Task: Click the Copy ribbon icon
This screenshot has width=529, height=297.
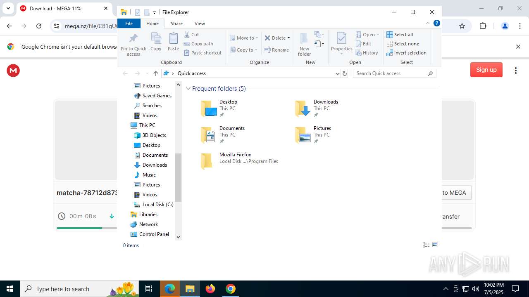Action: click(156, 42)
